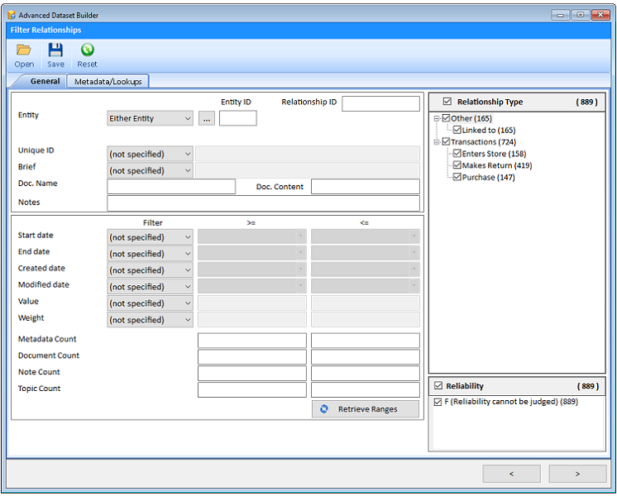This screenshot has height=496, width=617.
Task: Click the green Reset icon
Action: pyautogui.click(x=87, y=50)
